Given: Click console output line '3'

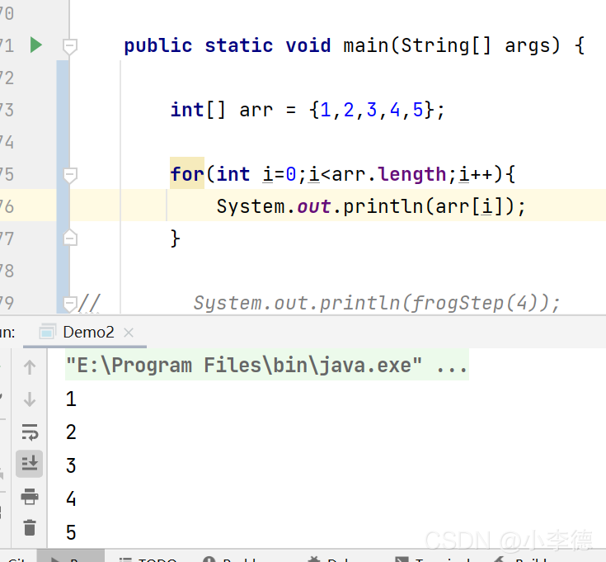Looking at the screenshot, I should [x=71, y=465].
